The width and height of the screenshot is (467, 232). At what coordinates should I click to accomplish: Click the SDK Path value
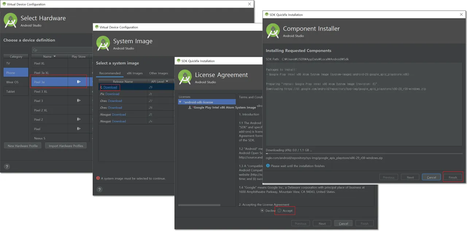(x=315, y=59)
